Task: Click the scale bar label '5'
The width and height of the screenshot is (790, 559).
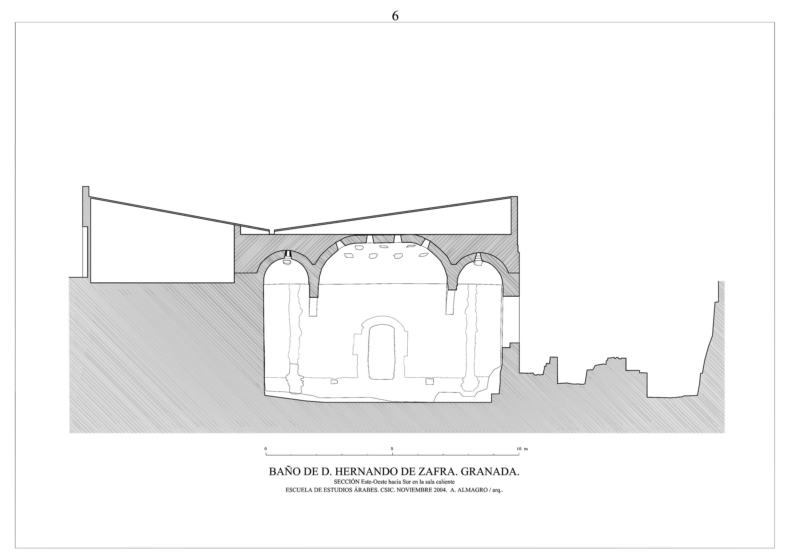Action: tap(392, 449)
